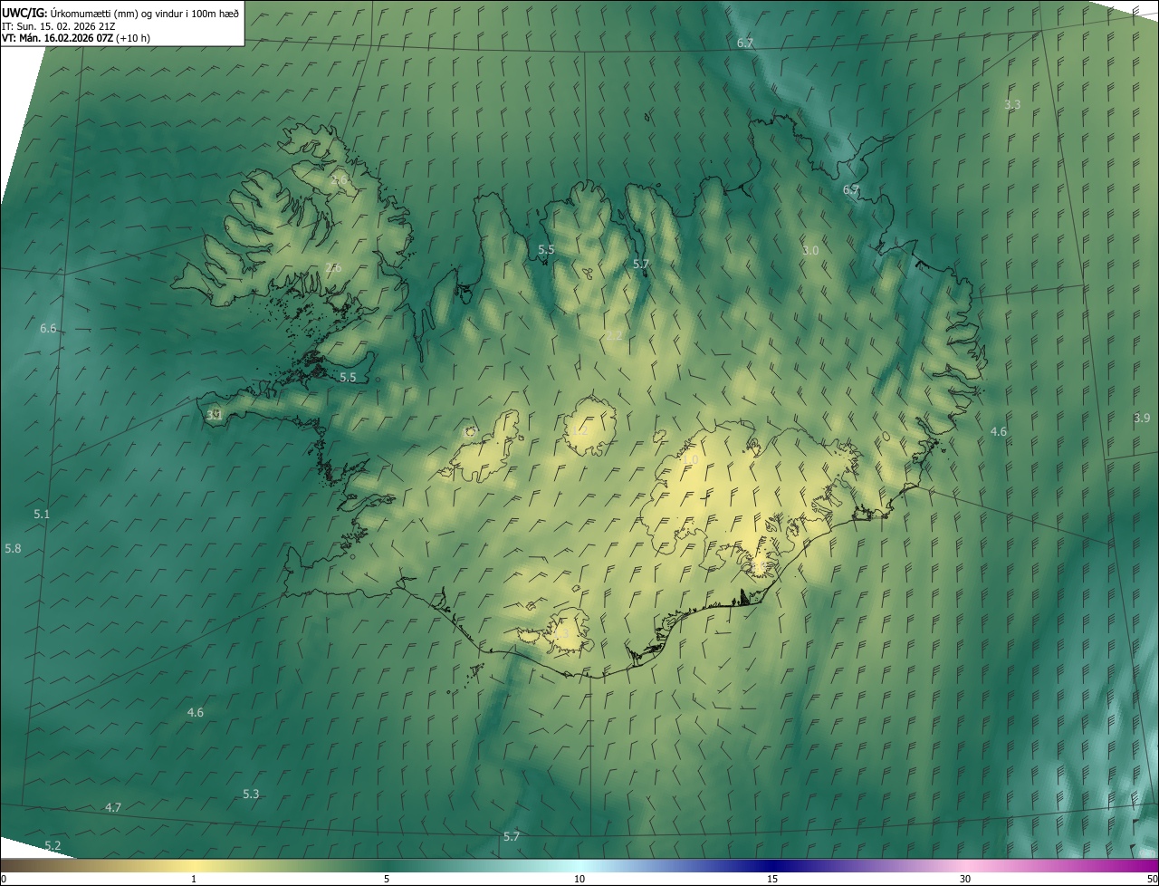Click the 3.0 value label on the map
This screenshot has height=886, width=1159.
810,251
